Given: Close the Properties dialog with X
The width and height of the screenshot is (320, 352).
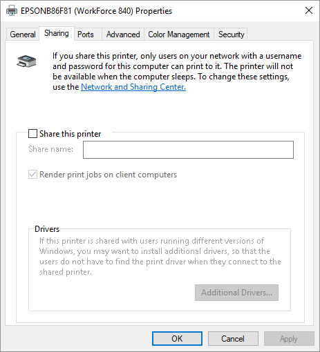Looking at the screenshot, I should [309, 10].
